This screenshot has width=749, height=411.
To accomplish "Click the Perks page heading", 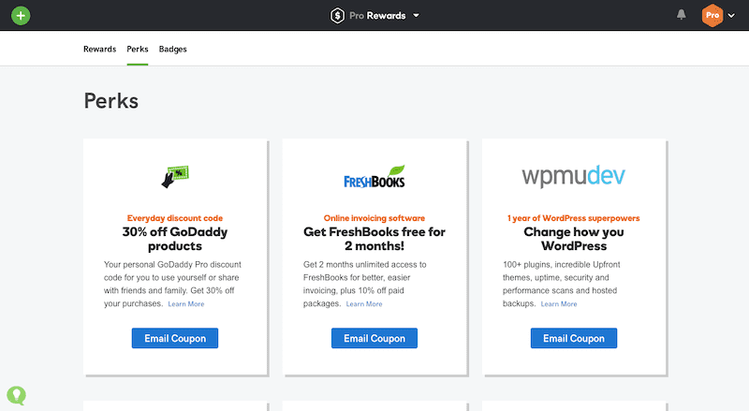I will tap(111, 101).
